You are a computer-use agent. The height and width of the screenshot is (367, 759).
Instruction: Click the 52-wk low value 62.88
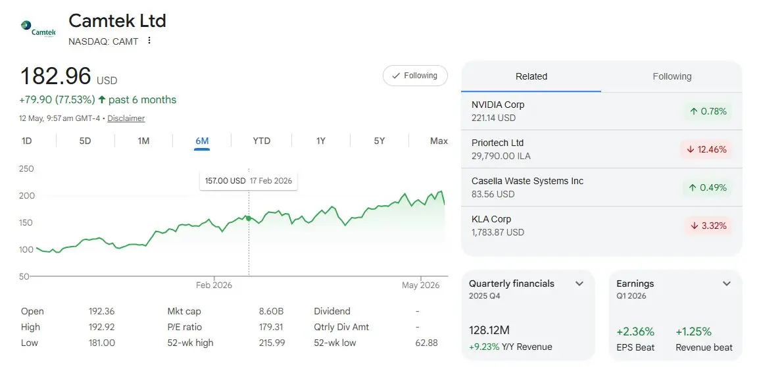[x=426, y=343]
